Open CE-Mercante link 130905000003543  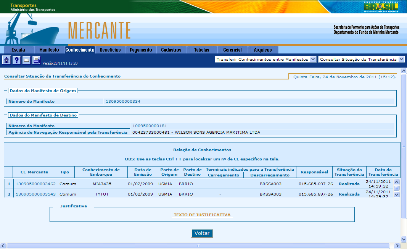35,194
